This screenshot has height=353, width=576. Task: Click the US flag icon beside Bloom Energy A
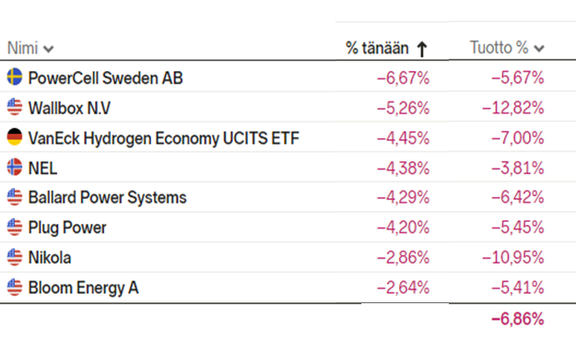15,288
